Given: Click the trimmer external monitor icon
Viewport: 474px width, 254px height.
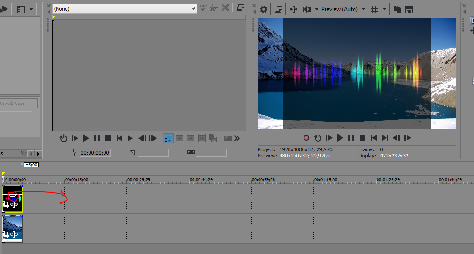Looking at the screenshot, I should coord(240,8).
